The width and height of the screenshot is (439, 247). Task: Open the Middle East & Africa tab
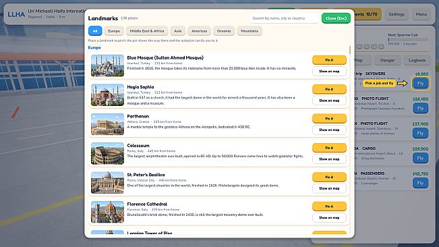point(147,31)
